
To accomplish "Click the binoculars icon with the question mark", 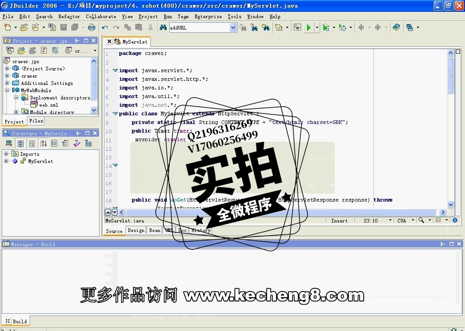I will (254, 28).
